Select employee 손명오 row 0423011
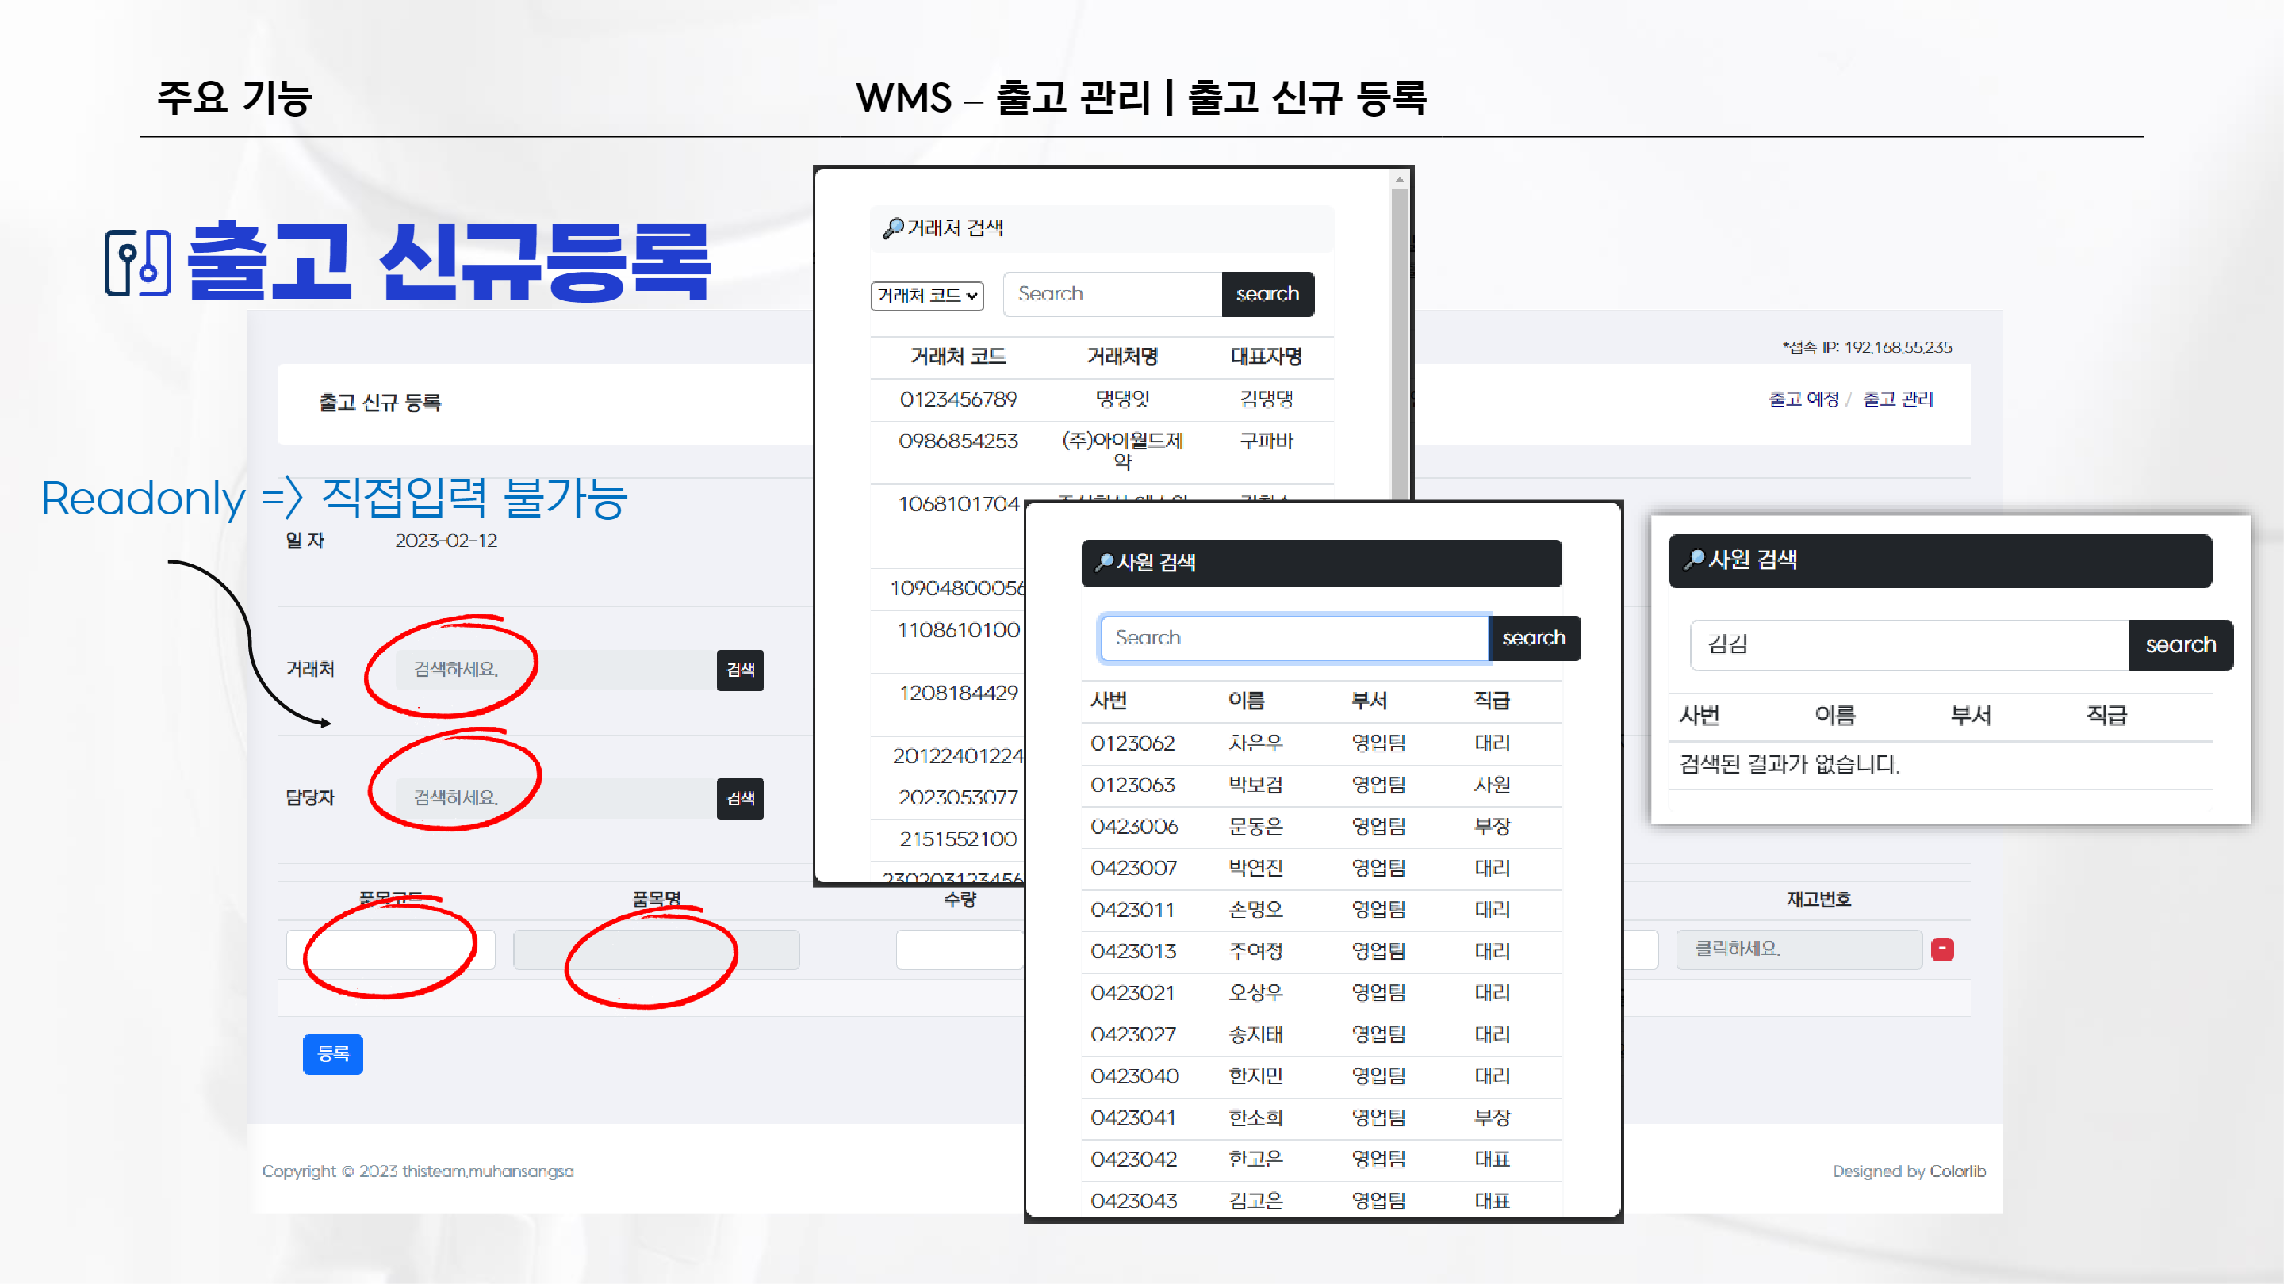This screenshot has height=1284, width=2284. [x=1321, y=910]
